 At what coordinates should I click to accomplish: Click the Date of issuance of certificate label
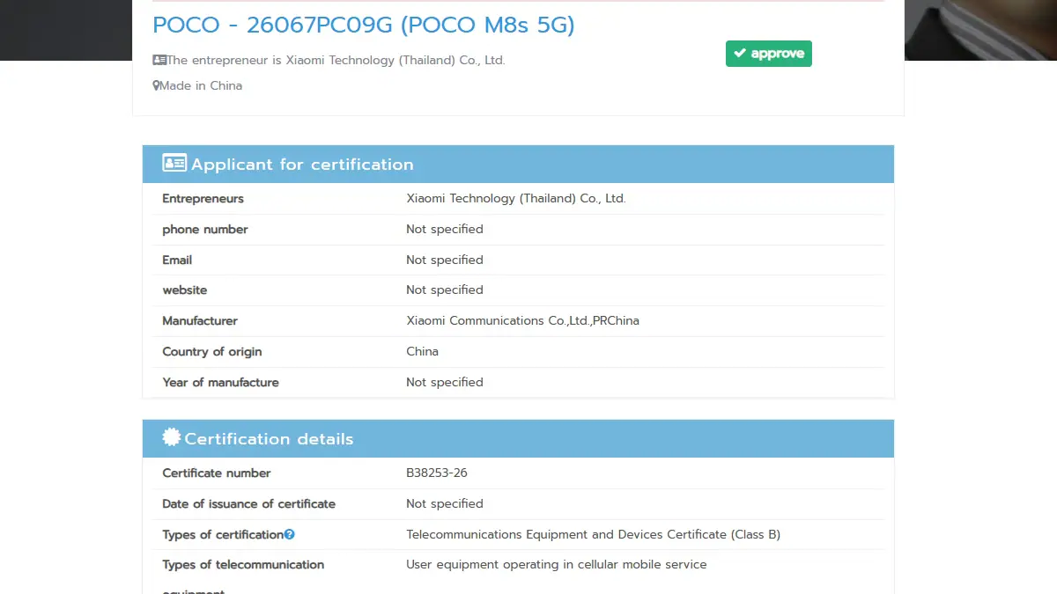(248, 504)
